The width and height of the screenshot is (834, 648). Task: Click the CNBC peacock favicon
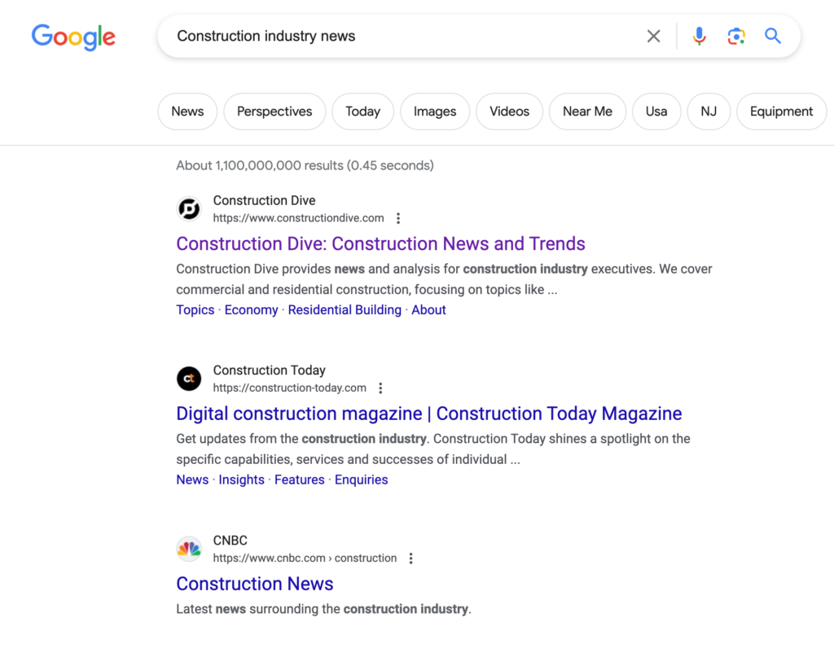189,549
